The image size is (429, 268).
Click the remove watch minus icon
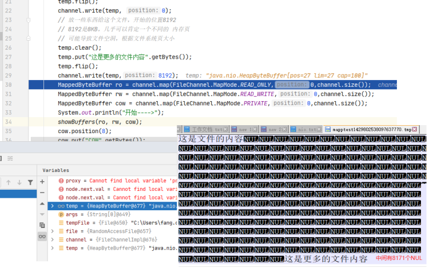[42, 193]
